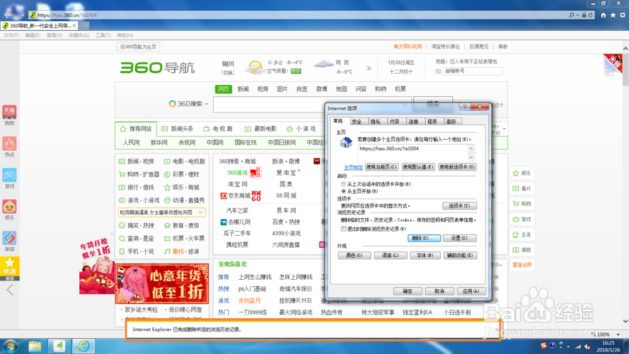Viewport: 629px width, 354px height.
Task: Open right-side 购物 cart shortcut
Action: click(x=522, y=204)
